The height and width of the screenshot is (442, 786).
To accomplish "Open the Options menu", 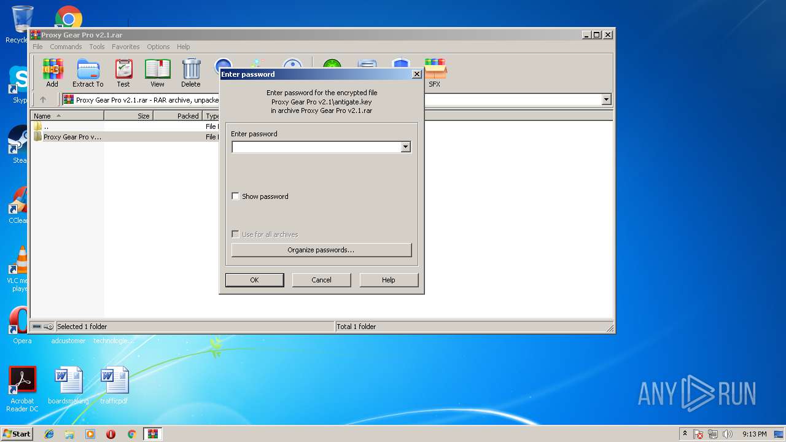I will [x=158, y=47].
